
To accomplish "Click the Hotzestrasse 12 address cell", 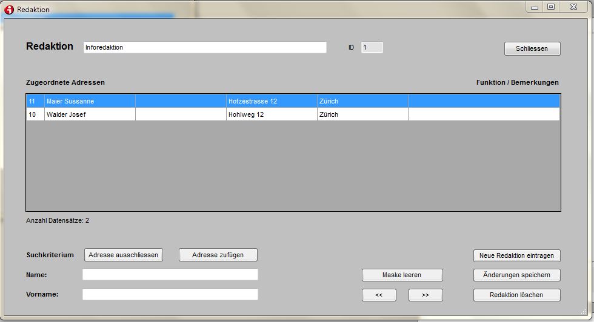I will [x=271, y=101].
